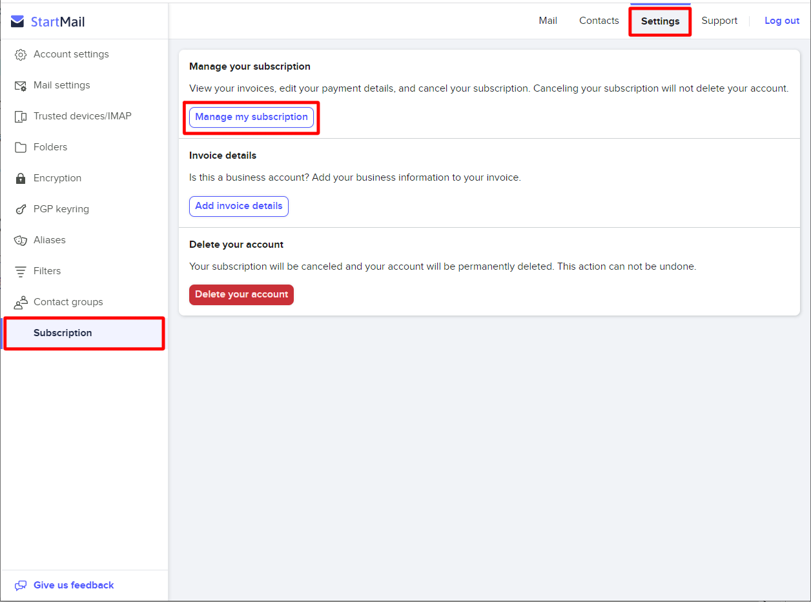Image resolution: width=811 pixels, height=602 pixels.
Task: Click the Account settings gear icon
Action: [21, 55]
